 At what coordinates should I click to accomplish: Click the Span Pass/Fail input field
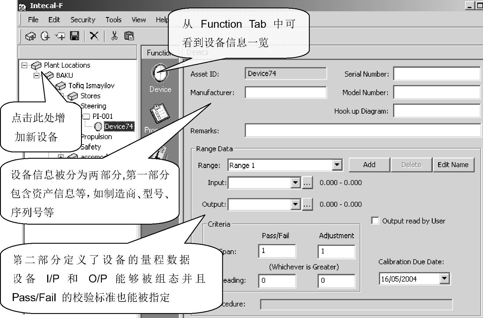[x=277, y=251]
